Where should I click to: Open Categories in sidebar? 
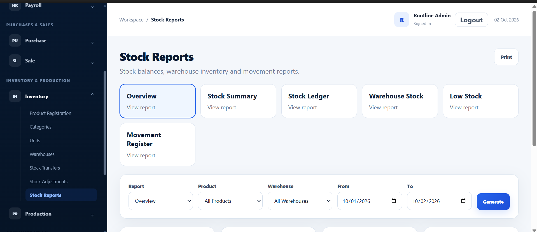pos(41,127)
